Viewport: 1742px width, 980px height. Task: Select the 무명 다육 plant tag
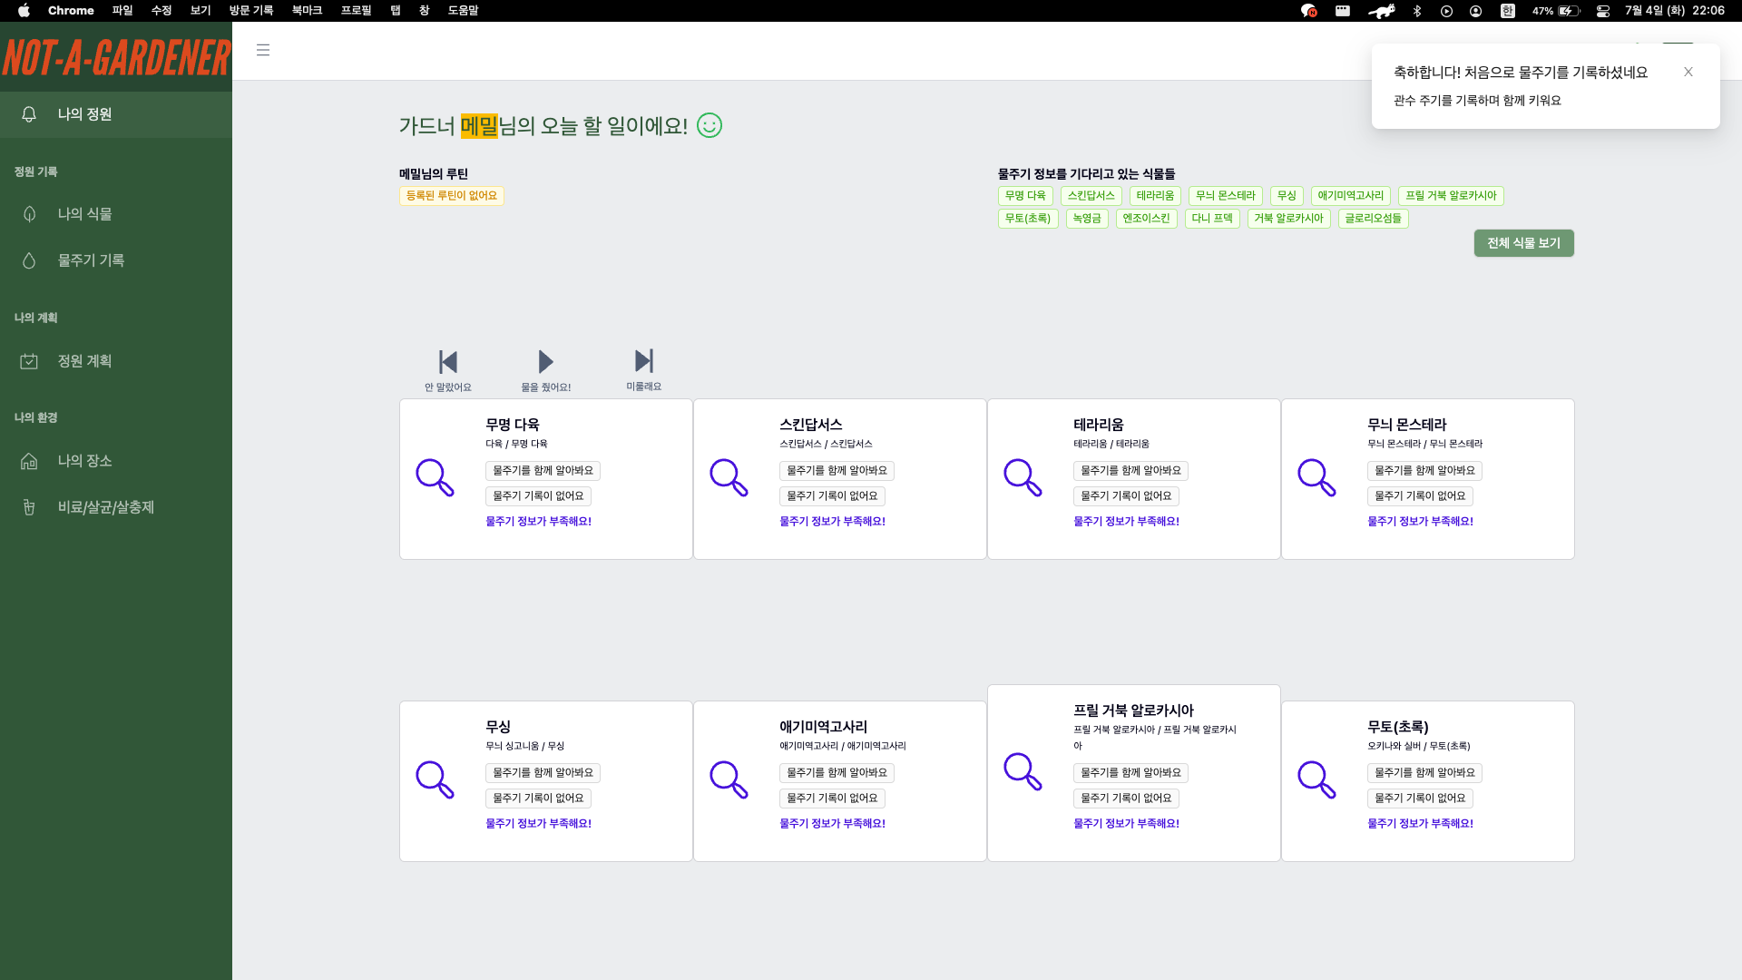tap(1025, 196)
